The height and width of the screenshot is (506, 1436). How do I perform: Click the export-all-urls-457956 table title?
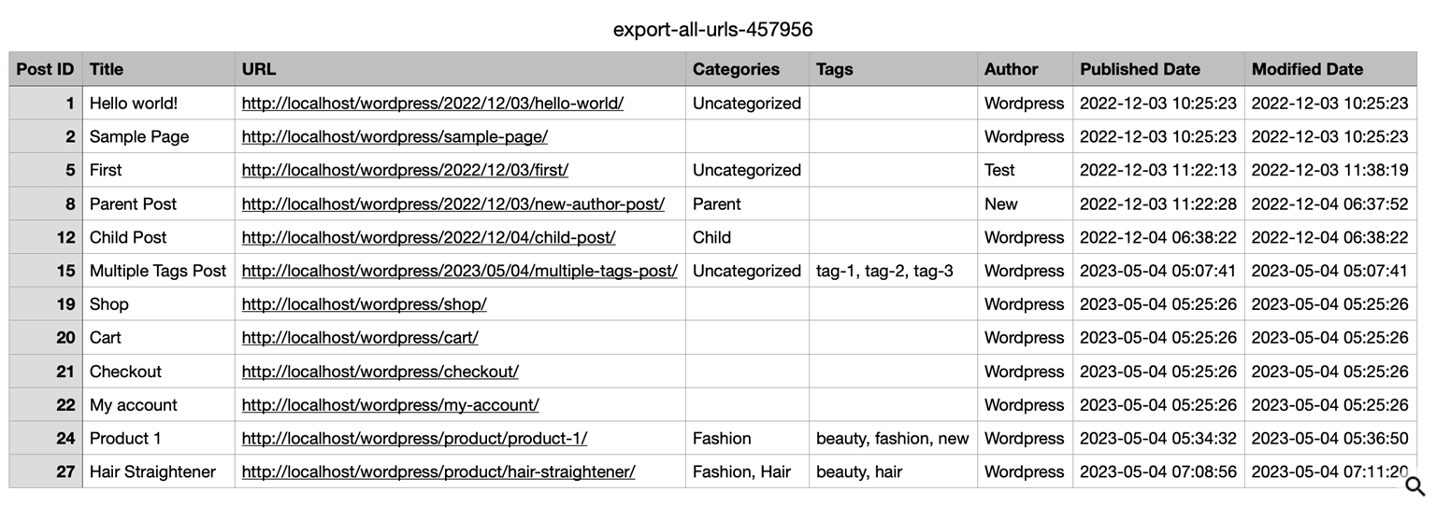pos(712,29)
